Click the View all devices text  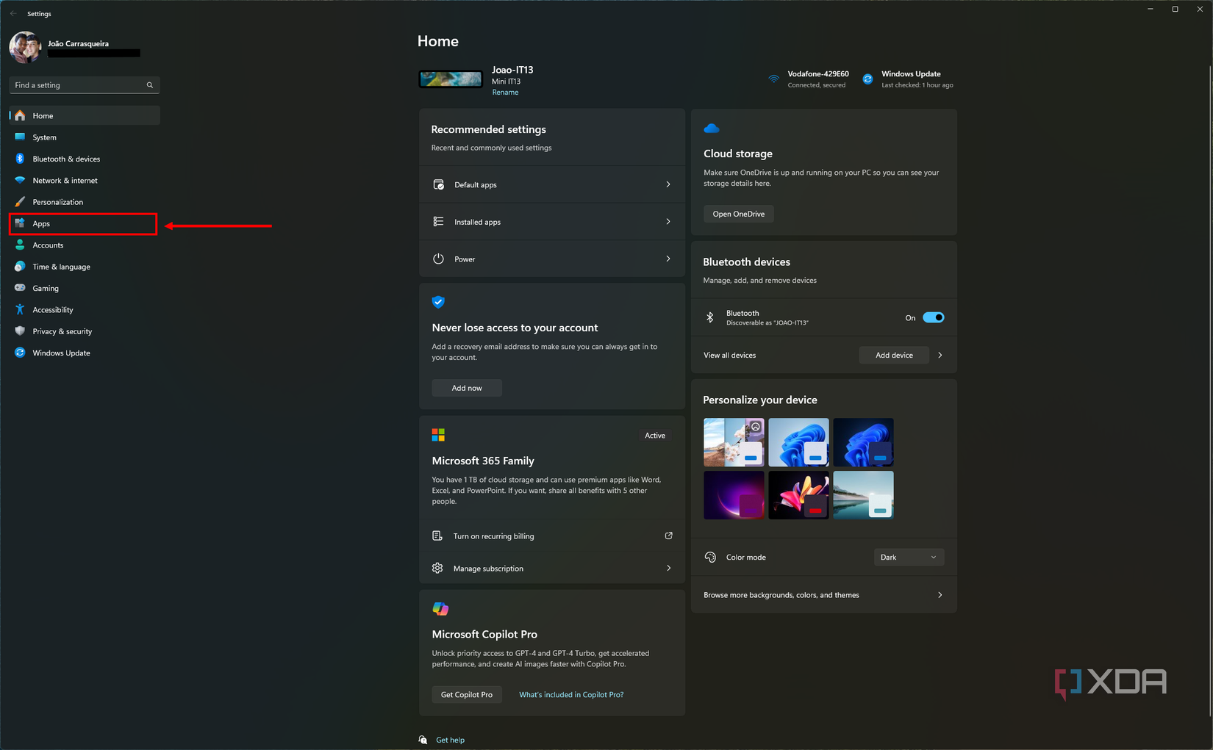pos(729,355)
